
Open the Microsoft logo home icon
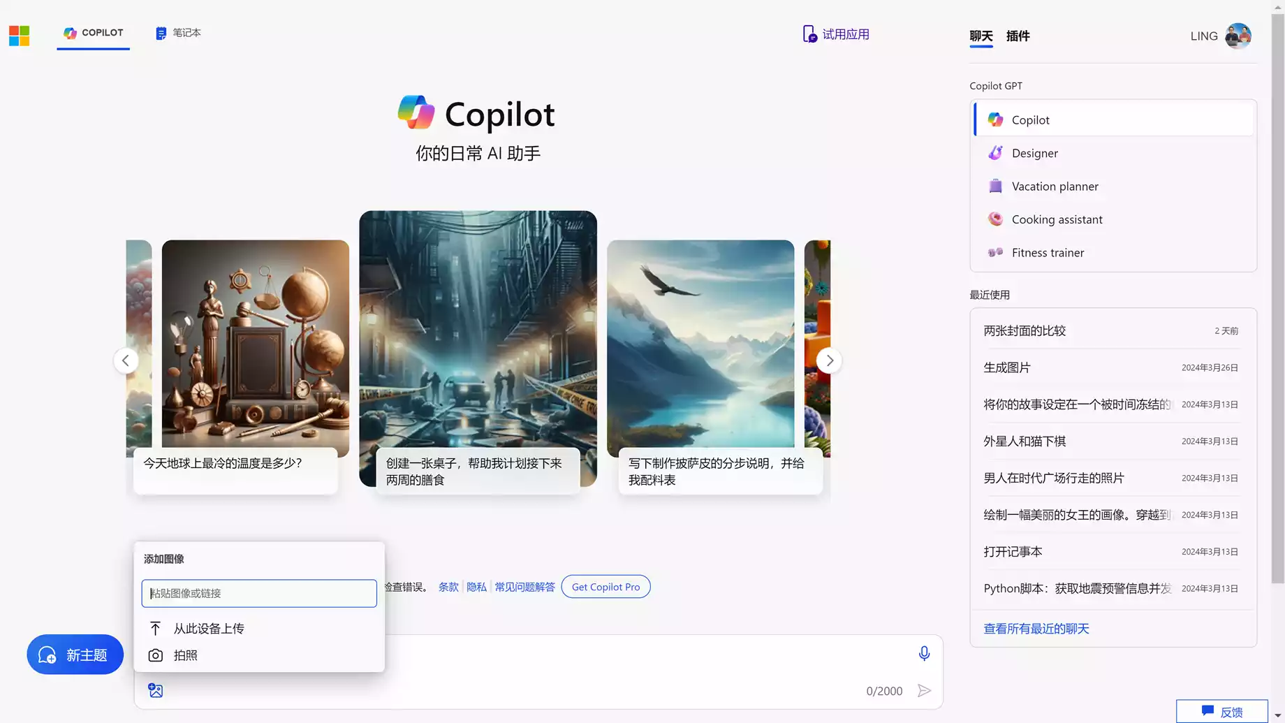tap(20, 35)
